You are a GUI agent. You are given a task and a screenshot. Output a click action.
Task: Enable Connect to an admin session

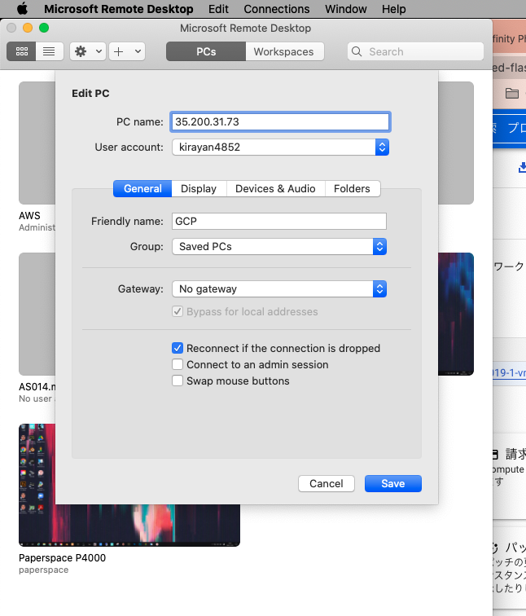(178, 364)
